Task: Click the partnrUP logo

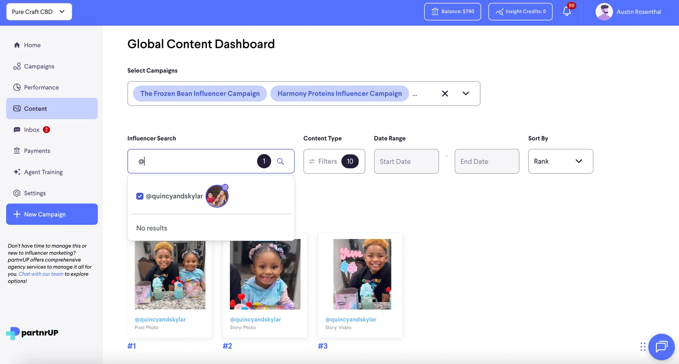Action: [x=32, y=333]
